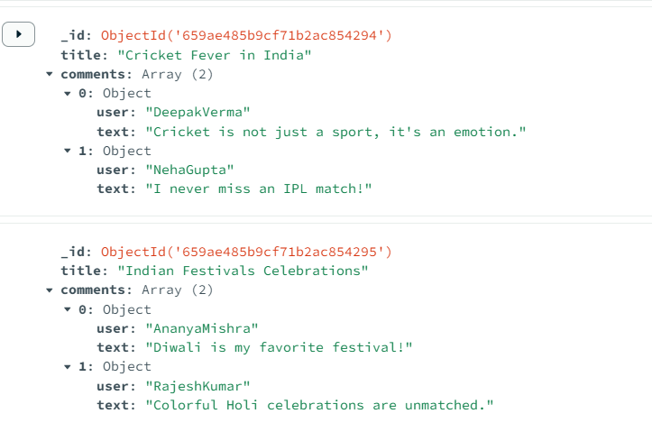Click the _id field key of first document

76,36
